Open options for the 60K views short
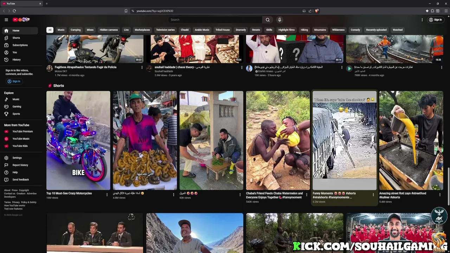This screenshot has width=450, height=253. click(240, 194)
